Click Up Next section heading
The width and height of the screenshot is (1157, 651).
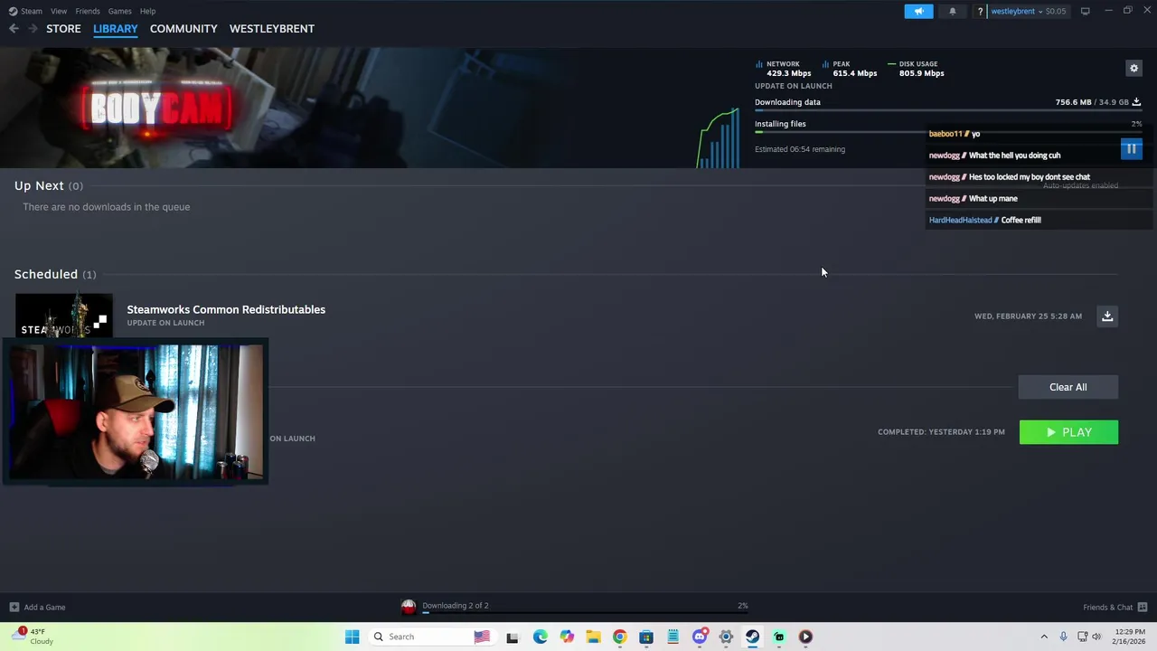click(x=49, y=185)
